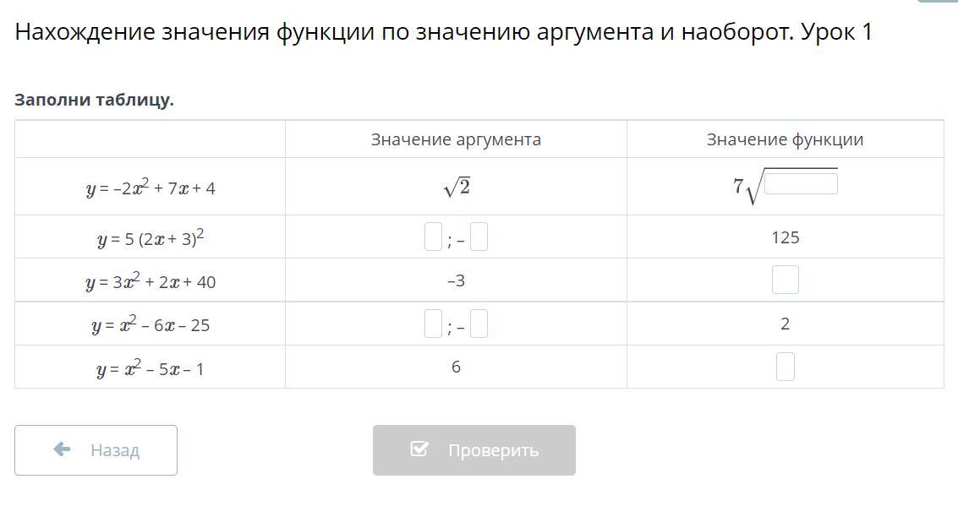The height and width of the screenshot is (528, 958).
Task: Click the formula y = 5(2x + 3)²
Action: [x=151, y=237]
